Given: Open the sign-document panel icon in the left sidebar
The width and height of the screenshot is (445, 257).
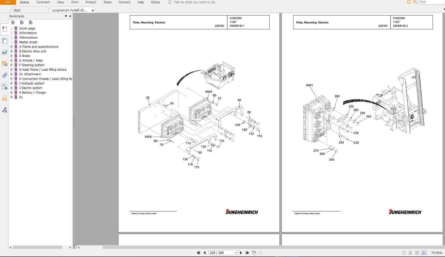Looking at the screenshot, I should tap(5, 110).
